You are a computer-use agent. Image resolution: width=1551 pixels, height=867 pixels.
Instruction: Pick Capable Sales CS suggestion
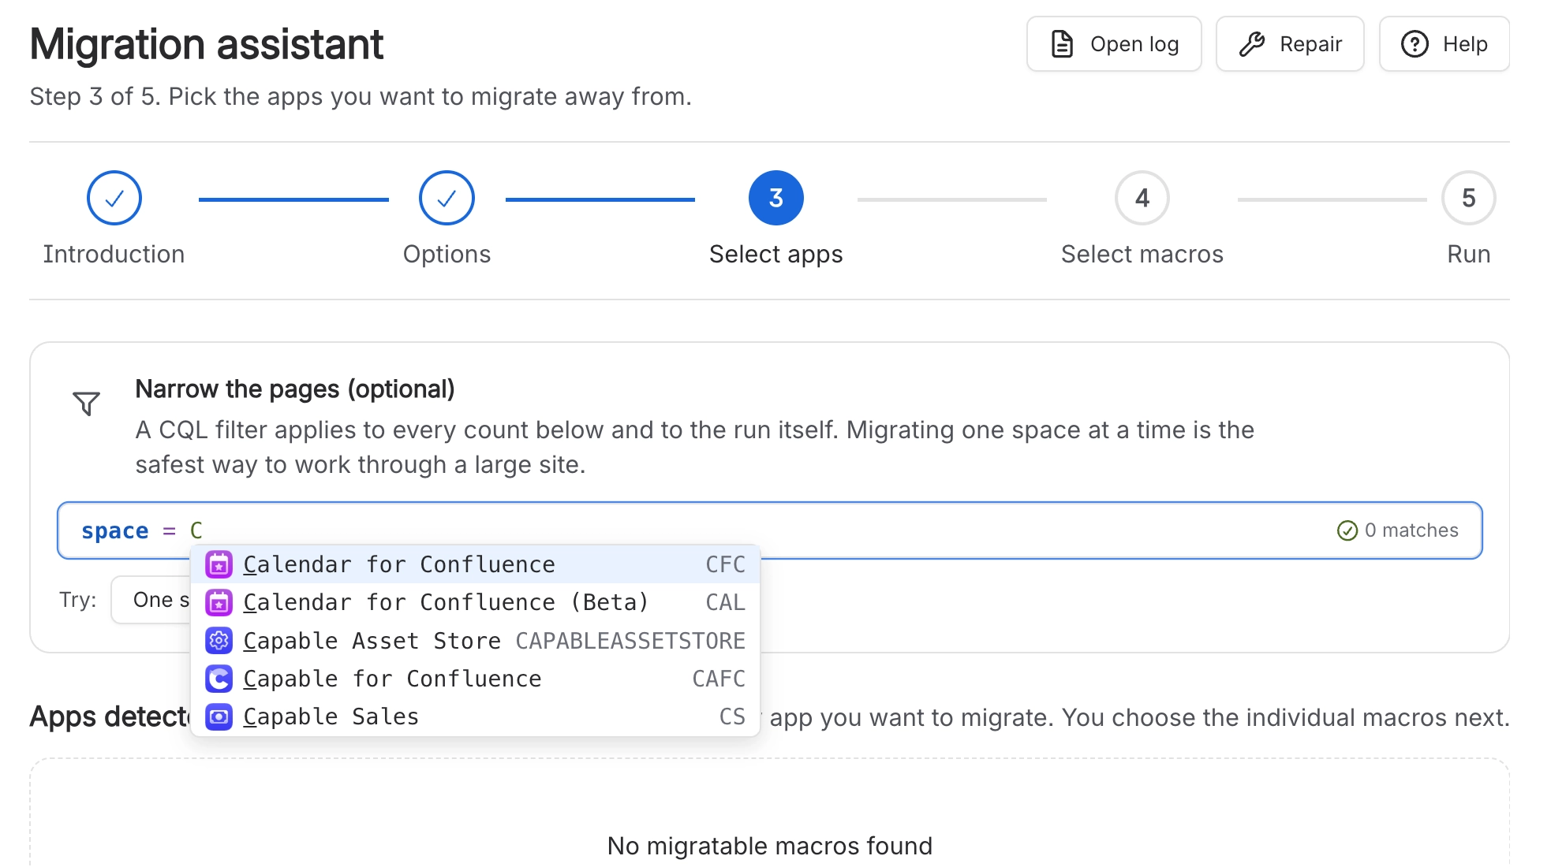[x=475, y=717]
